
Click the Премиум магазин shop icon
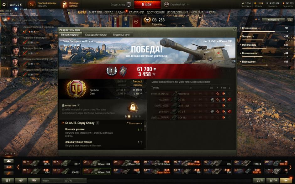tap(65, 4)
